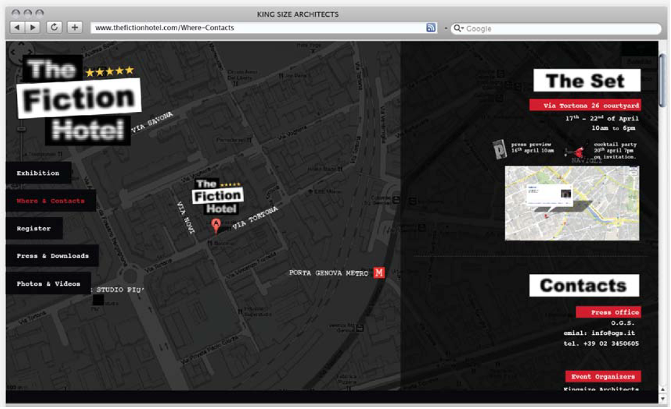671x409 pixels.
Task: Click the tel. +39 02 3450605 text
Action: (x=601, y=343)
